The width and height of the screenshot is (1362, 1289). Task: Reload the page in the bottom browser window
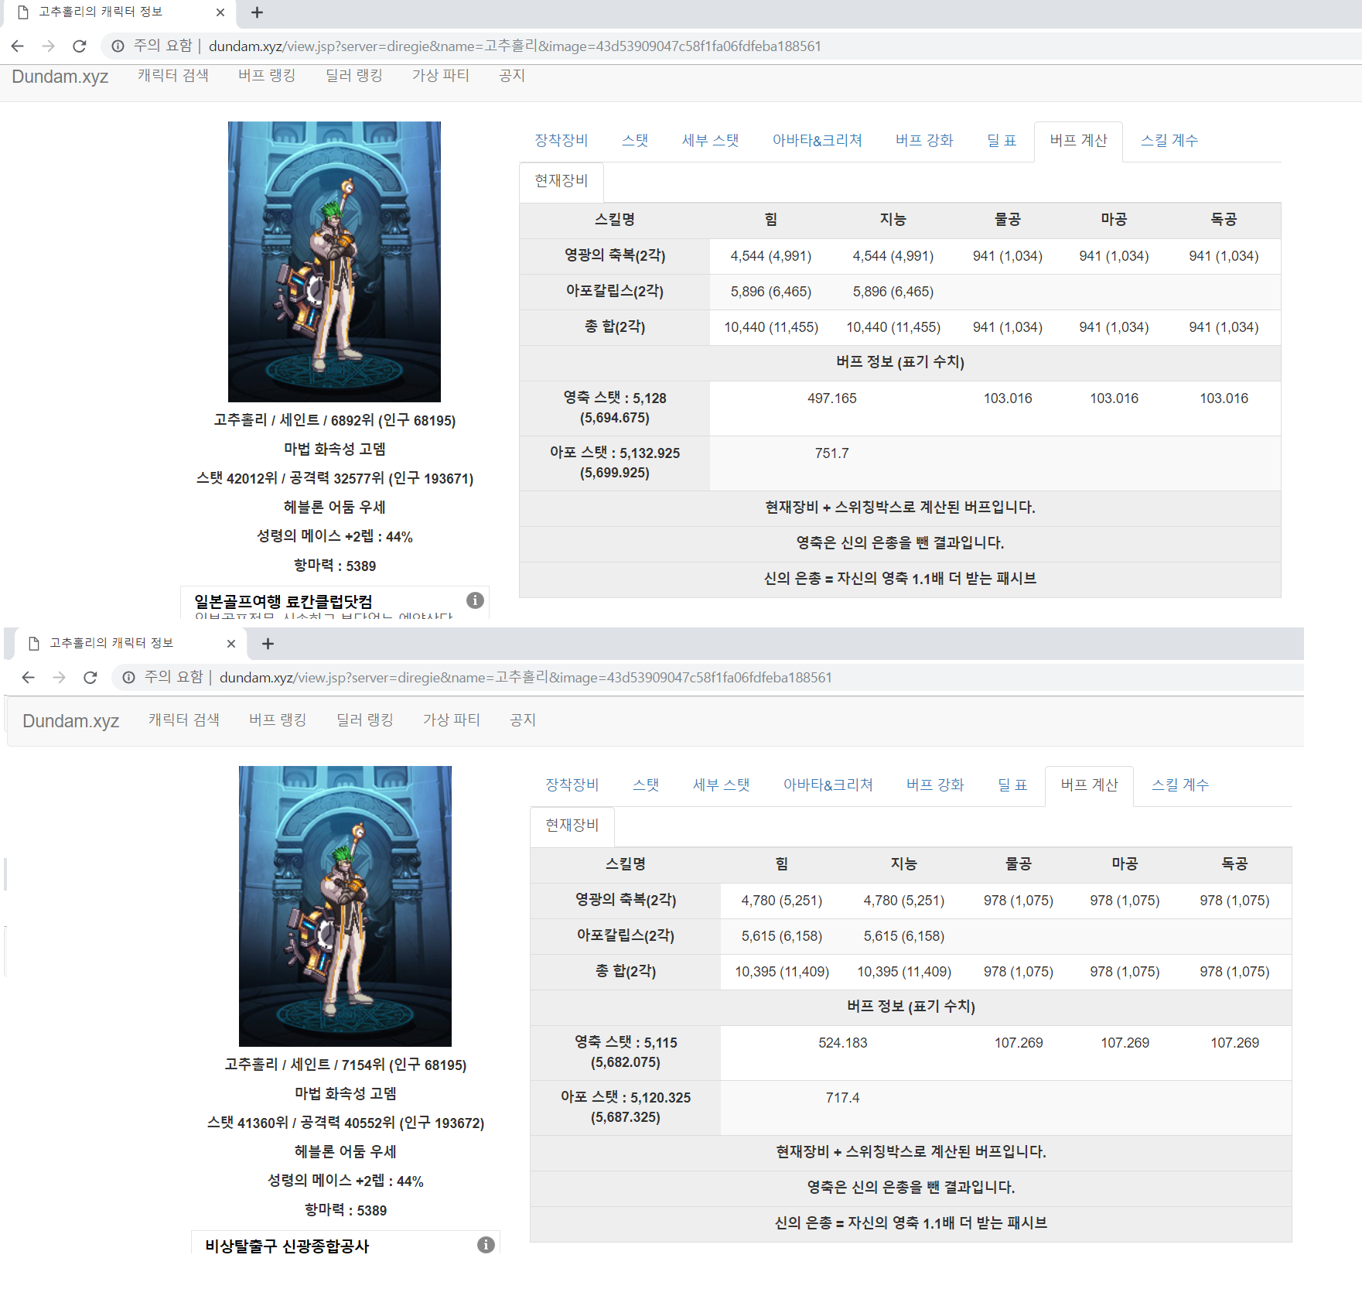[x=90, y=678]
